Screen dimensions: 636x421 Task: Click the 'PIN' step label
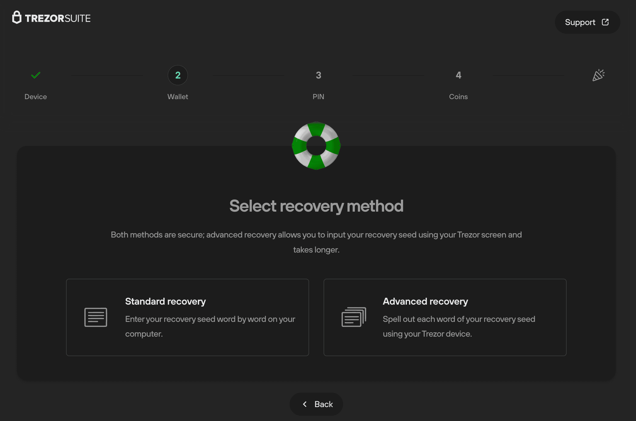click(x=318, y=97)
